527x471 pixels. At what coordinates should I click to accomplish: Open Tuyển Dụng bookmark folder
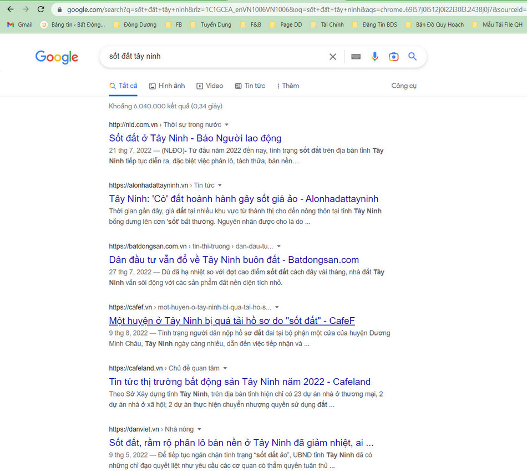pyautogui.click(x=211, y=24)
